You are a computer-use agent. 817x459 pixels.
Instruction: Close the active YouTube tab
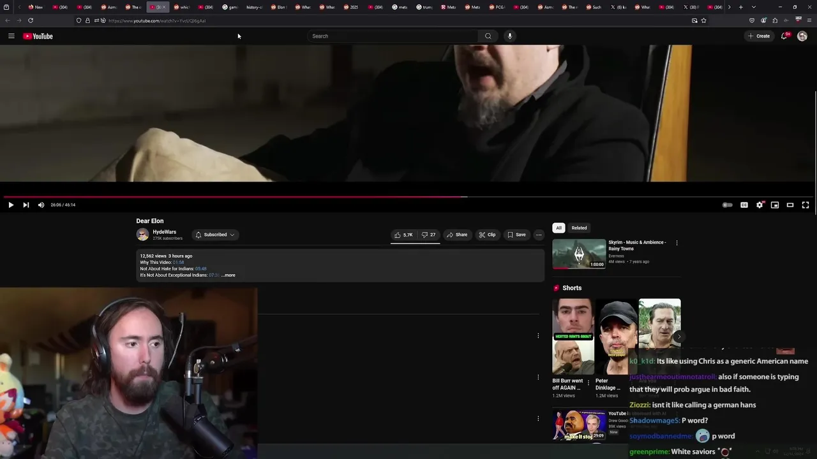[164, 7]
